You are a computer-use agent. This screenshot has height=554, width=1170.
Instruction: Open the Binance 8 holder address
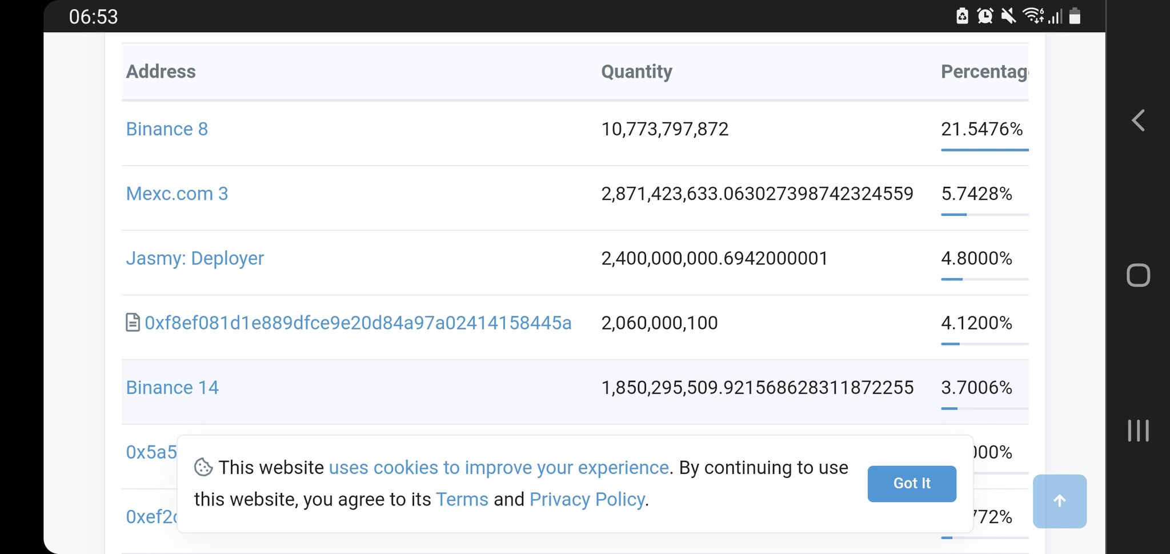click(x=166, y=129)
